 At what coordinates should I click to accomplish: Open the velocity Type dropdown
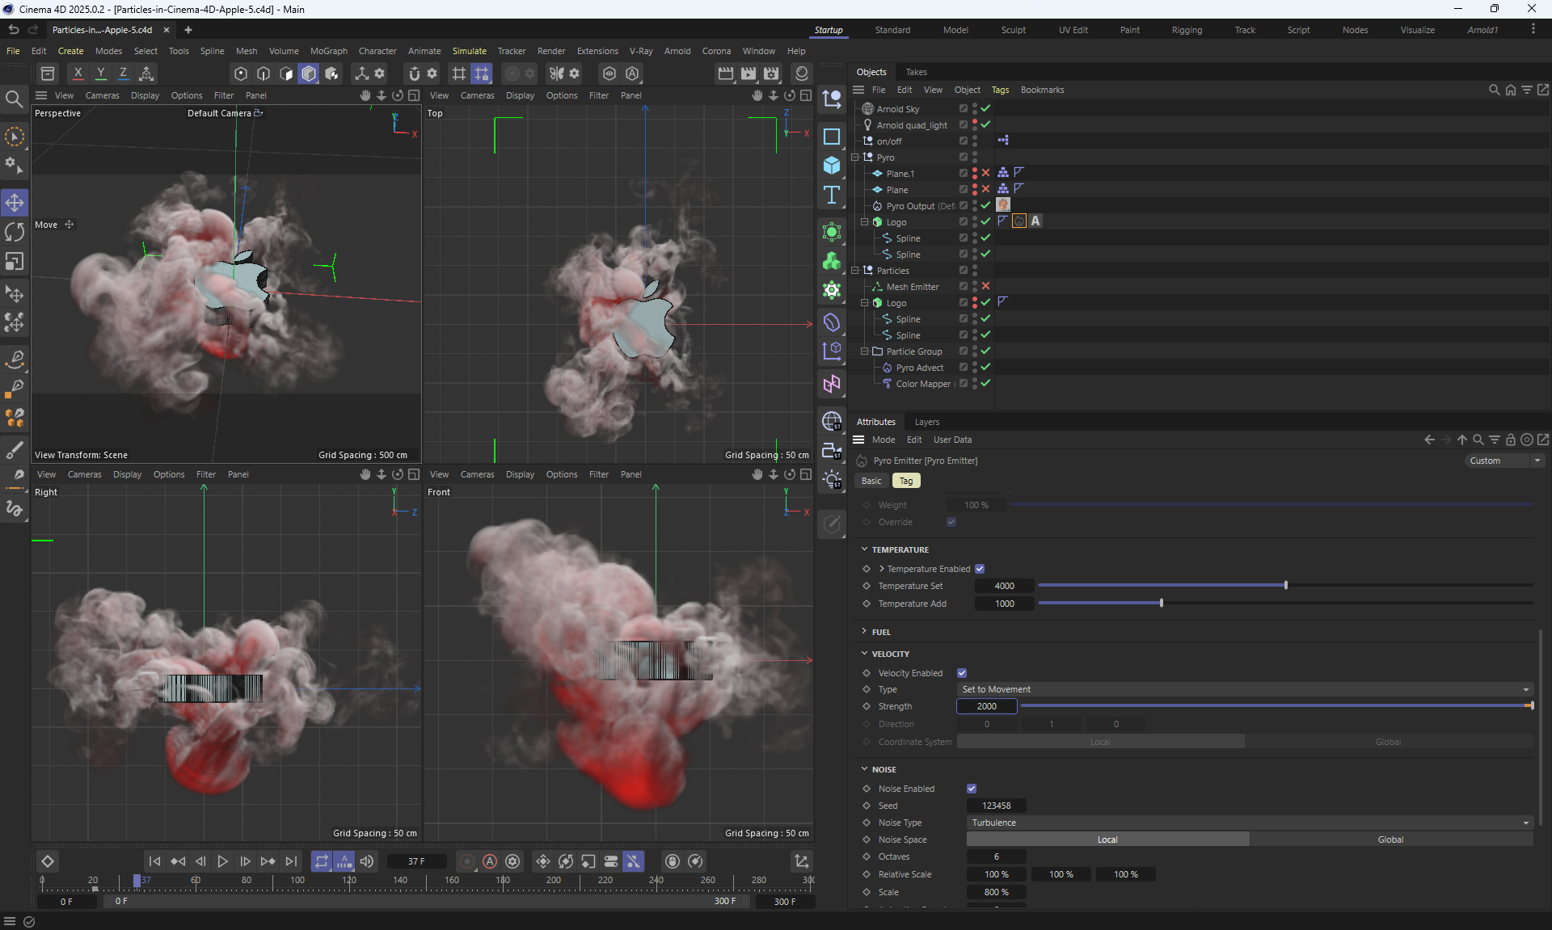(x=1245, y=689)
